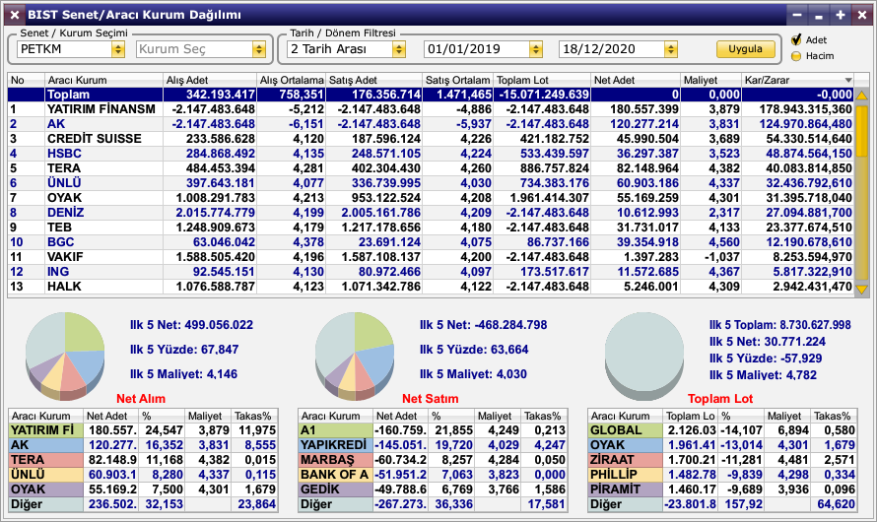The width and height of the screenshot is (877, 522).
Task: Sort by the Maliyet main column header
Action: pos(710,80)
